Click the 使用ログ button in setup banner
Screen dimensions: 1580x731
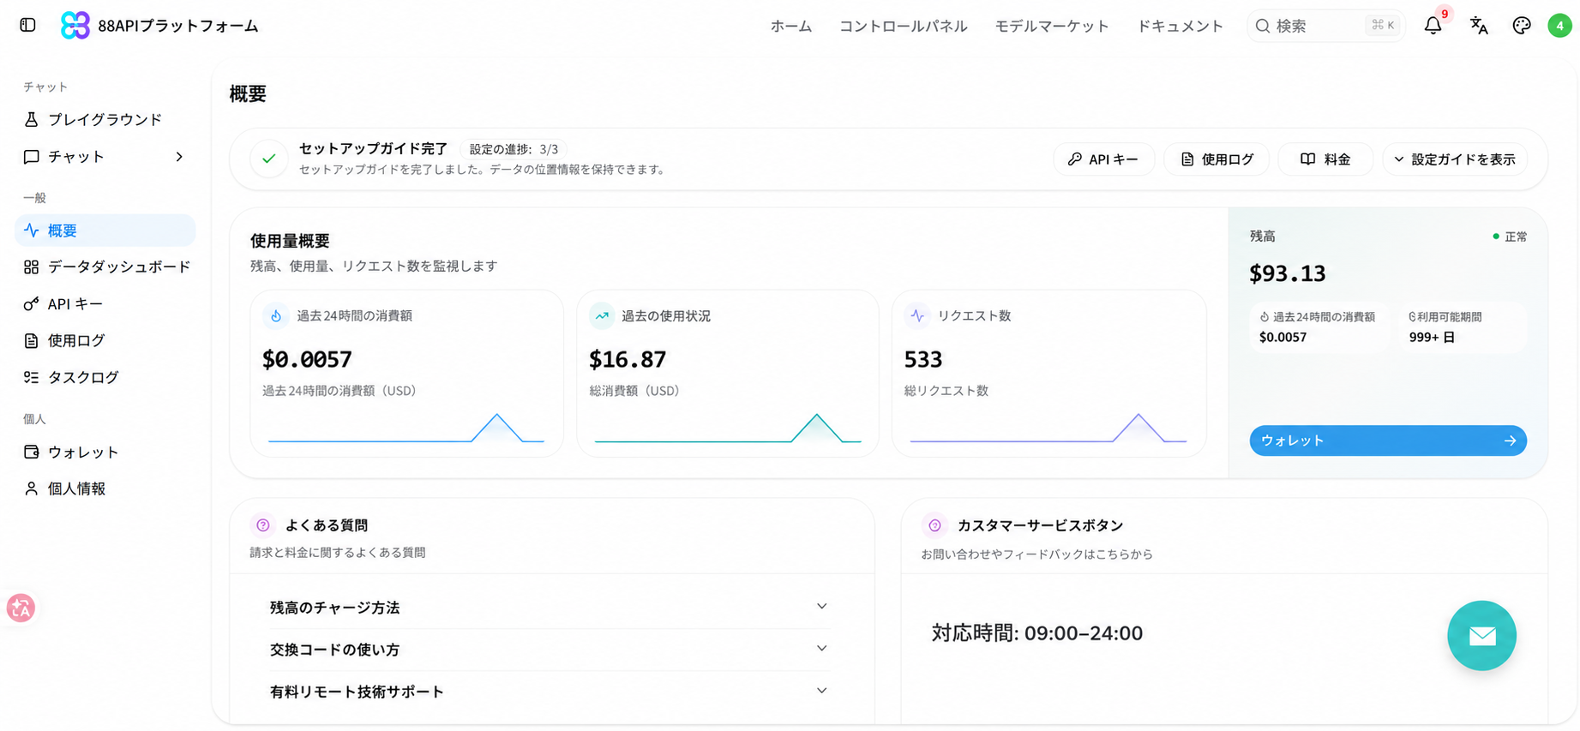(x=1217, y=159)
